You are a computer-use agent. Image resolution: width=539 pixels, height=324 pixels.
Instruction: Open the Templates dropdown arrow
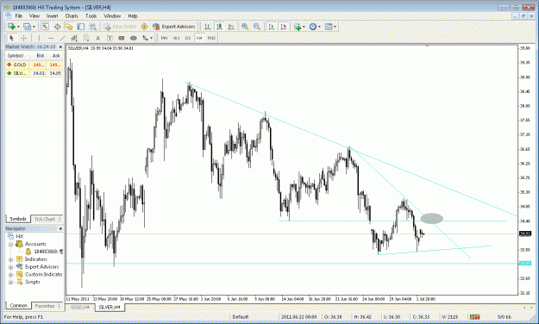[x=335, y=27]
